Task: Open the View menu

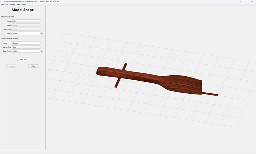Action: tap(19, 4)
